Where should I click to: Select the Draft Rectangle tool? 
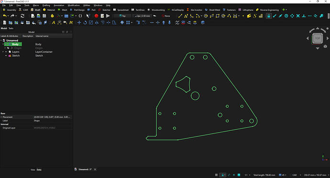pyautogui.click(x=218, y=16)
